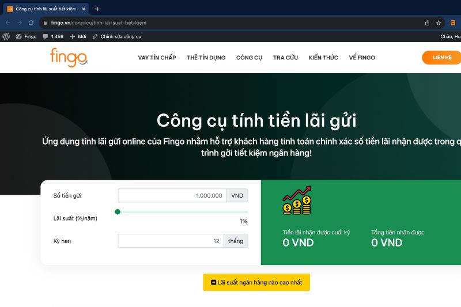The height and width of the screenshot is (307, 461).
Task: Open Fingo site dashboard in admin bar
Action: (x=26, y=36)
